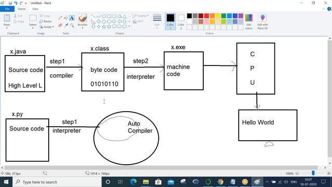Click the Crop button
Screen dimensions: 332x187
45,16
